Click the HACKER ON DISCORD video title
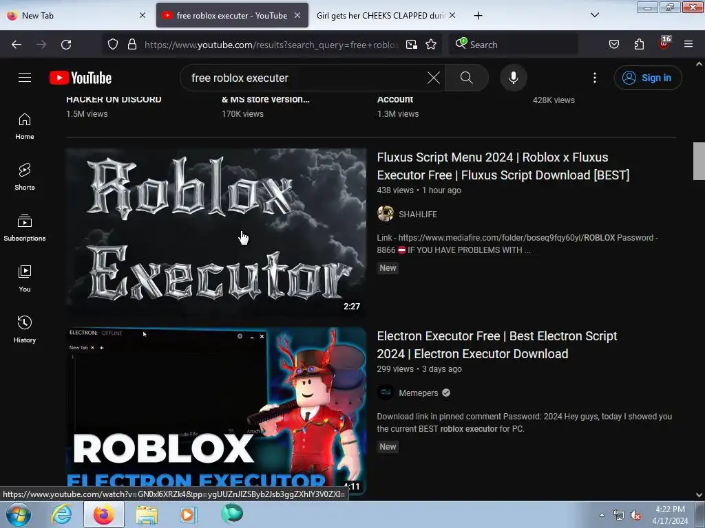 pos(114,100)
